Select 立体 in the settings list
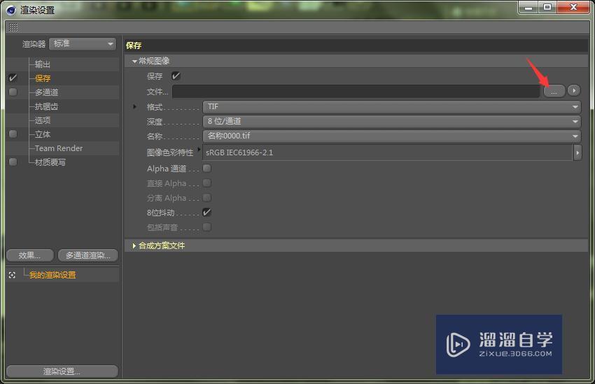595x384 pixels. coord(43,134)
